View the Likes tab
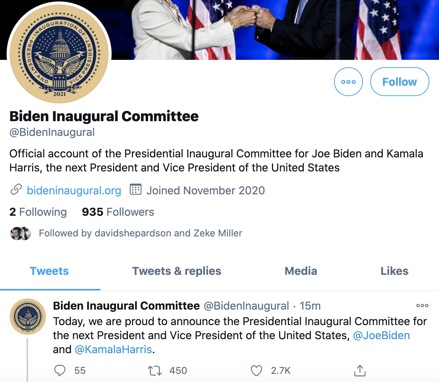The image size is (439, 382). 394,271
